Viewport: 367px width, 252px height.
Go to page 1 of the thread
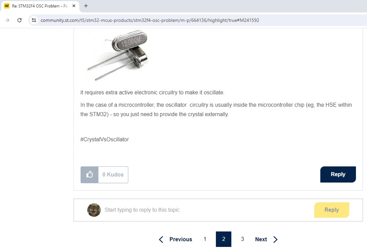pyautogui.click(x=205, y=239)
